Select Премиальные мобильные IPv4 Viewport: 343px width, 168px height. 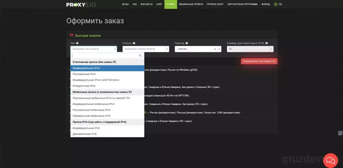(107, 116)
